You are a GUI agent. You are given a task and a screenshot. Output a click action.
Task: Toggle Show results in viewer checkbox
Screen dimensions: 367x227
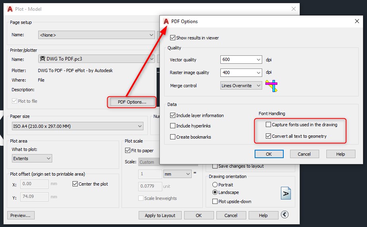pos(173,38)
